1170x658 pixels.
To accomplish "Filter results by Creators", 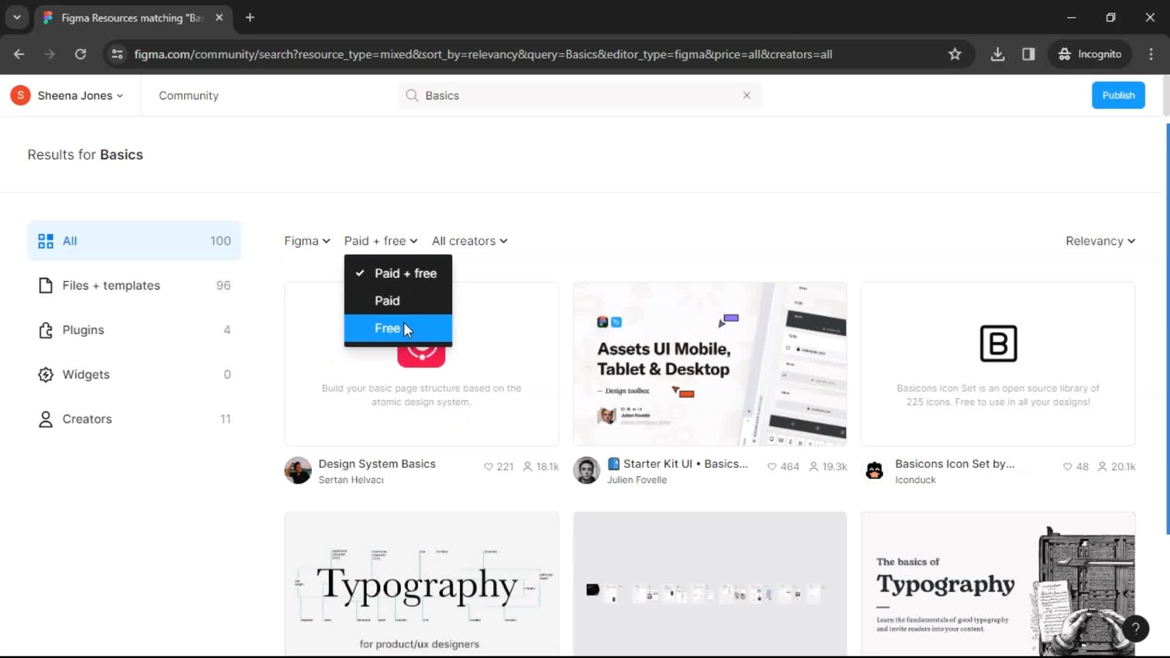I will point(135,419).
